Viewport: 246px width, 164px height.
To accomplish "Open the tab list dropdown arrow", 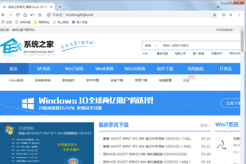I will coord(218,7).
